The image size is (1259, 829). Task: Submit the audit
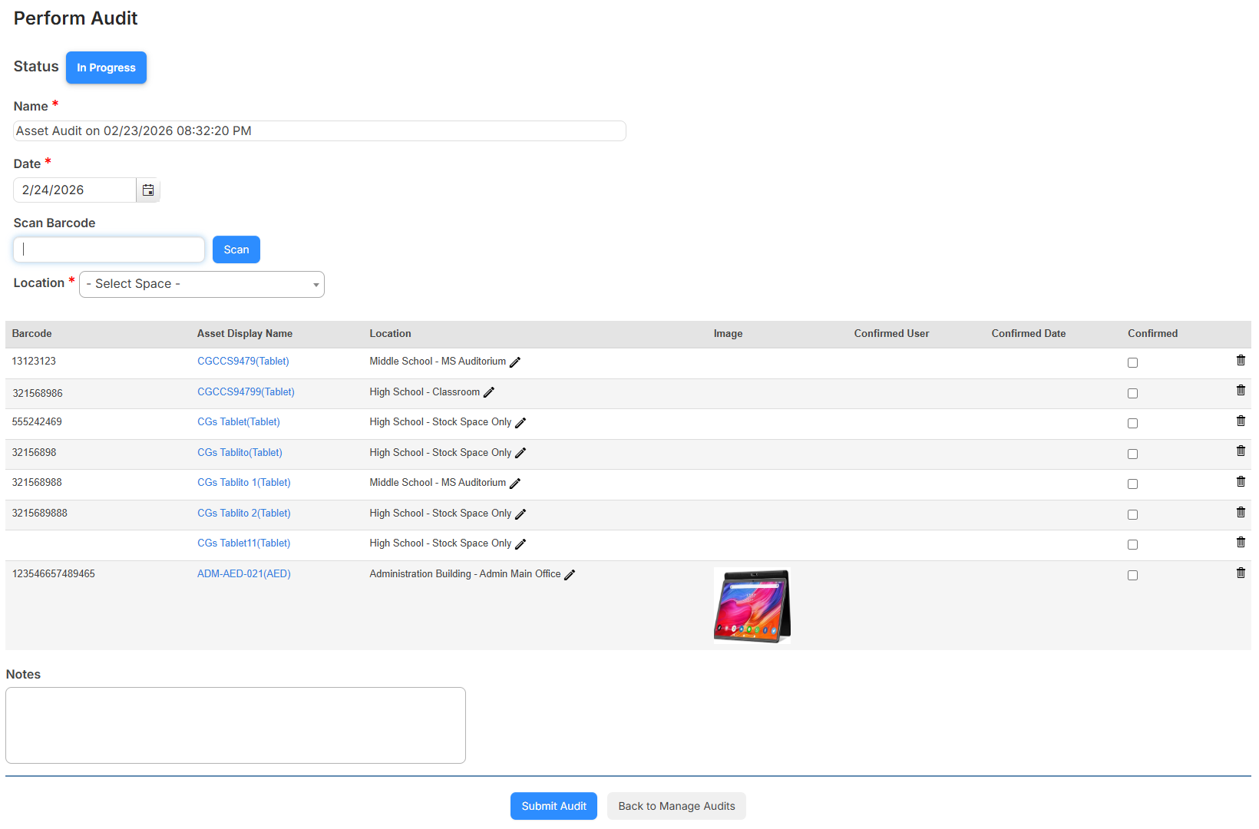click(553, 806)
